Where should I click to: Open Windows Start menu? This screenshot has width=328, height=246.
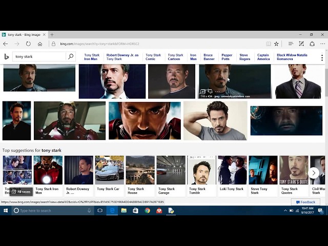(x=6, y=211)
